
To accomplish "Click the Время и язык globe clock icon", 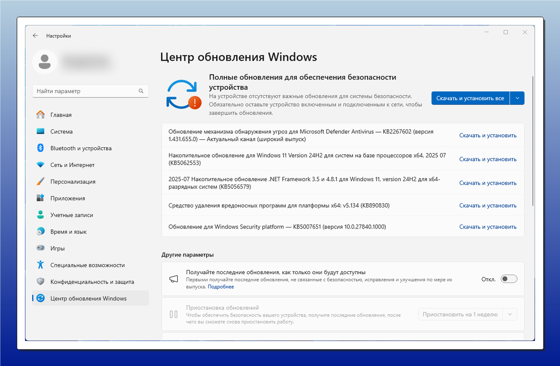I will coord(41,232).
